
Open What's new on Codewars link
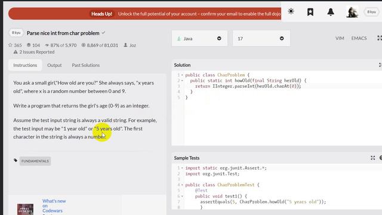point(54,205)
